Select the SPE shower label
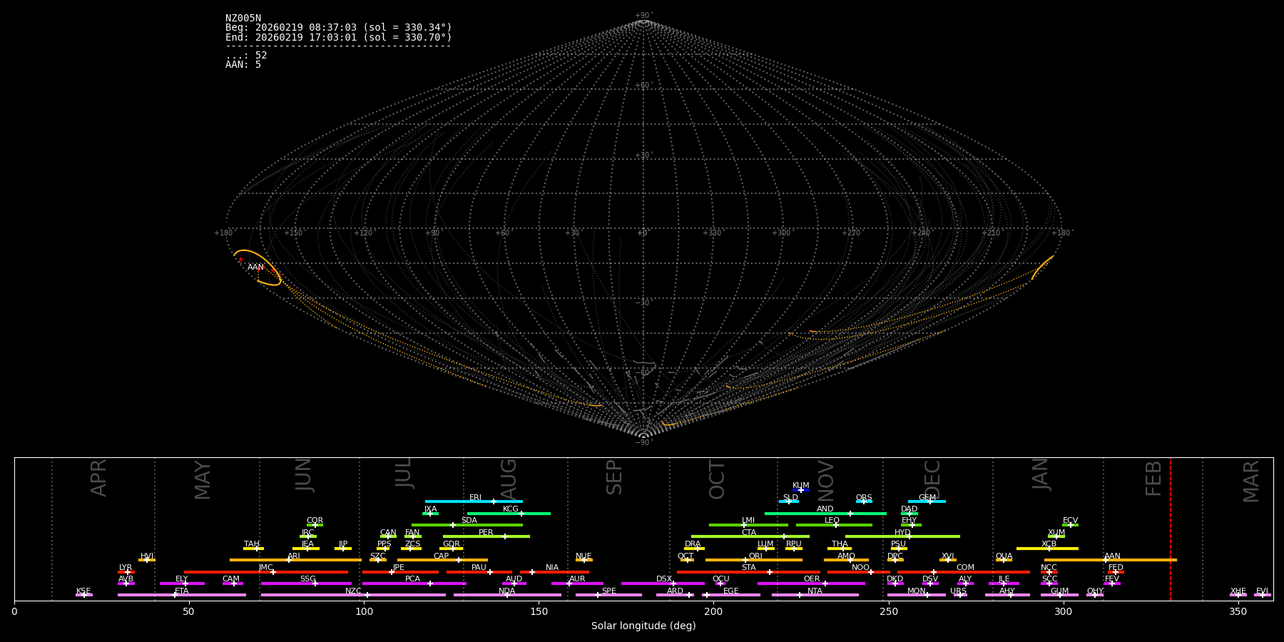The image size is (1284, 642). pos(608,591)
